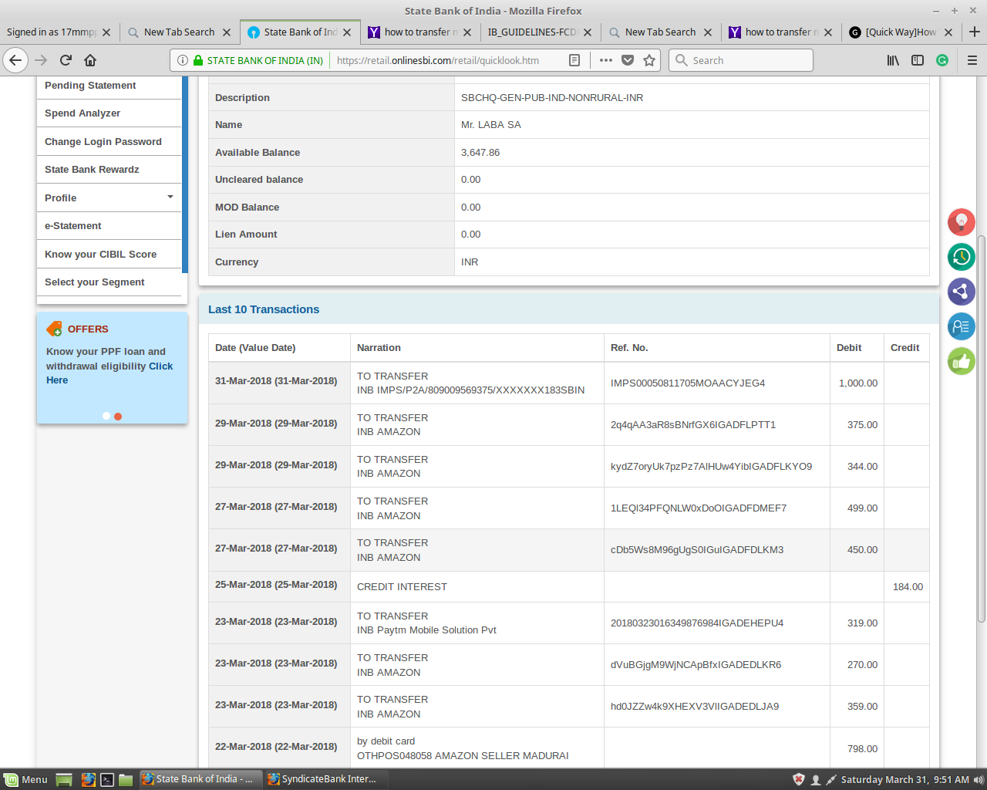The width and height of the screenshot is (987, 790).
Task: Expand the Profile sidebar menu
Action: click(x=108, y=197)
